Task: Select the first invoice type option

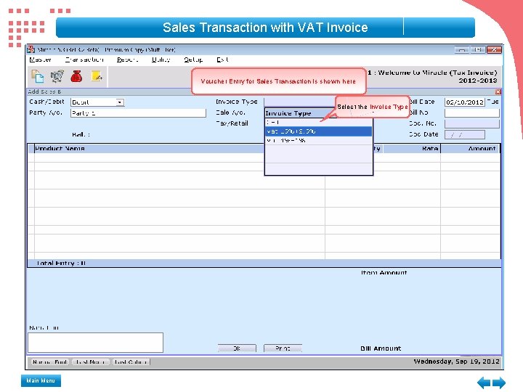Action: 319,123
